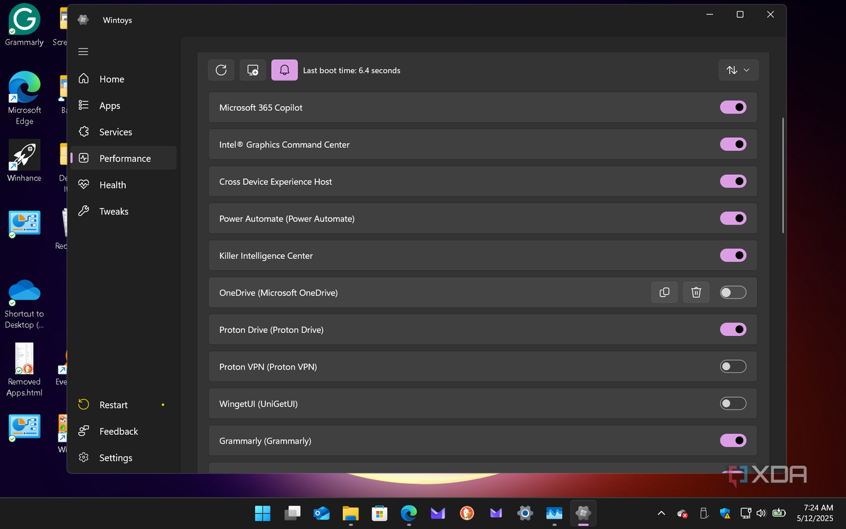The height and width of the screenshot is (529, 846).
Task: Click the refresh icon in the toolbar
Action: (x=221, y=70)
